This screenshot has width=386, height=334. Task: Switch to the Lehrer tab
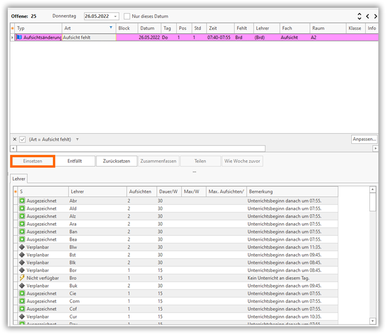click(19, 179)
